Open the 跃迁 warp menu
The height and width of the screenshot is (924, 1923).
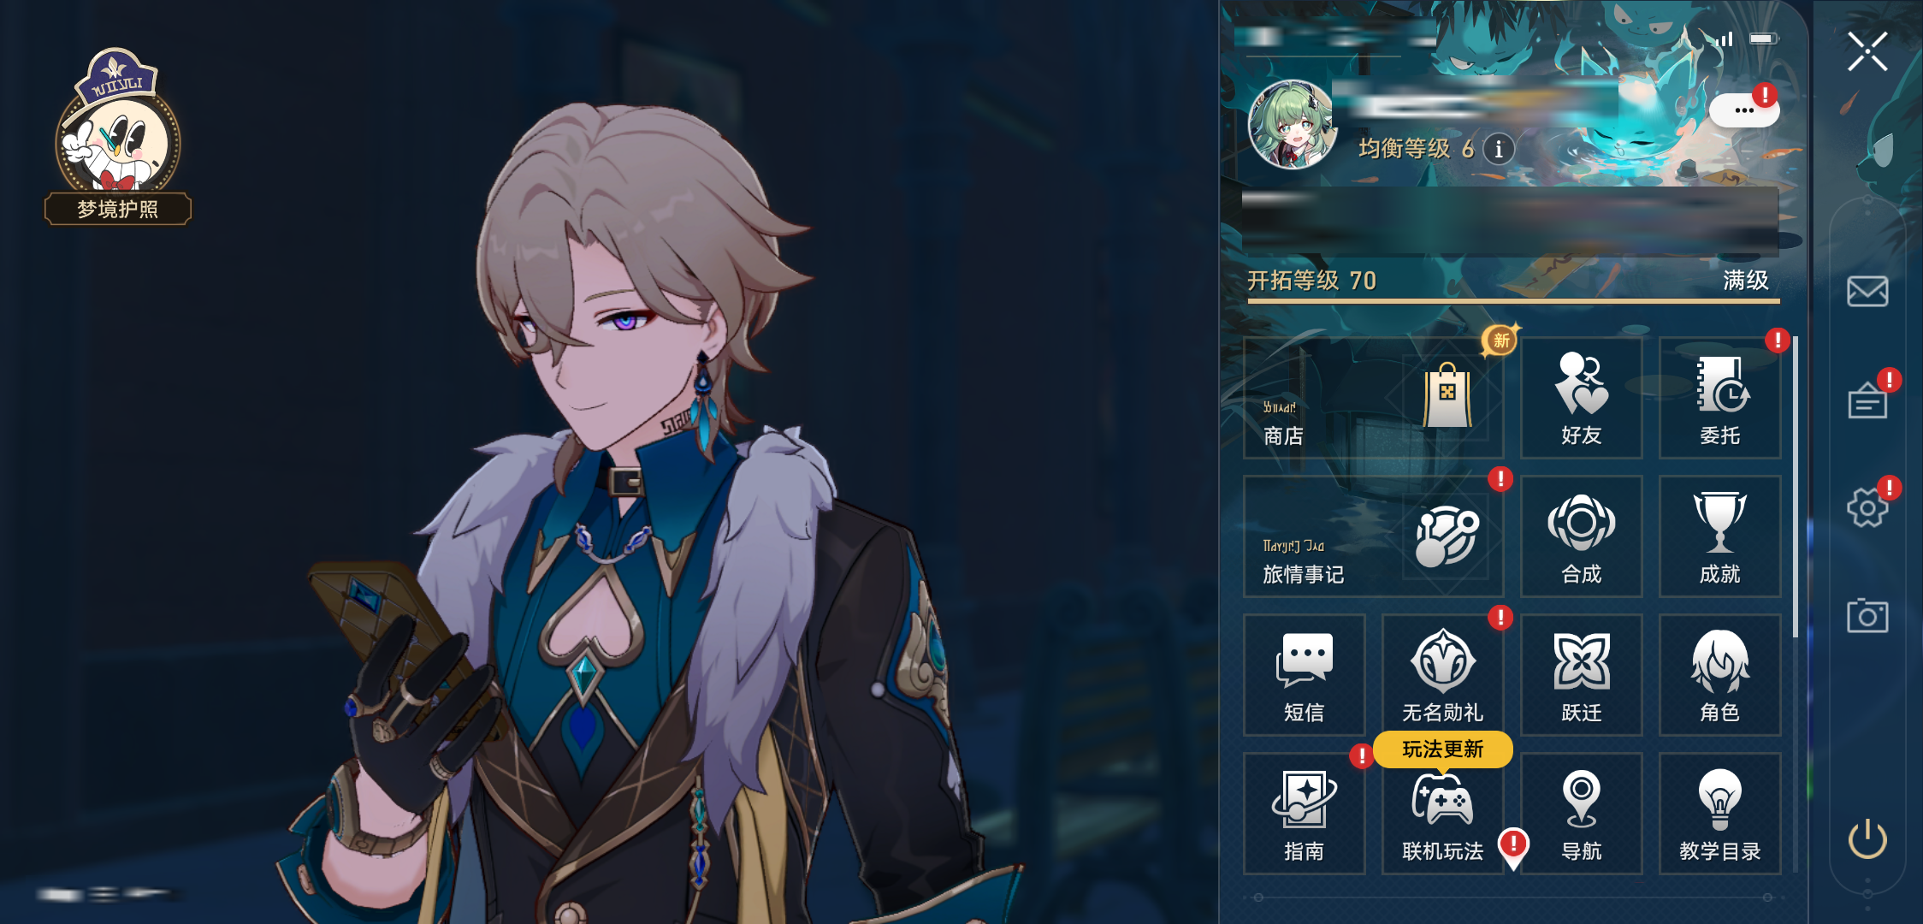click(1581, 675)
